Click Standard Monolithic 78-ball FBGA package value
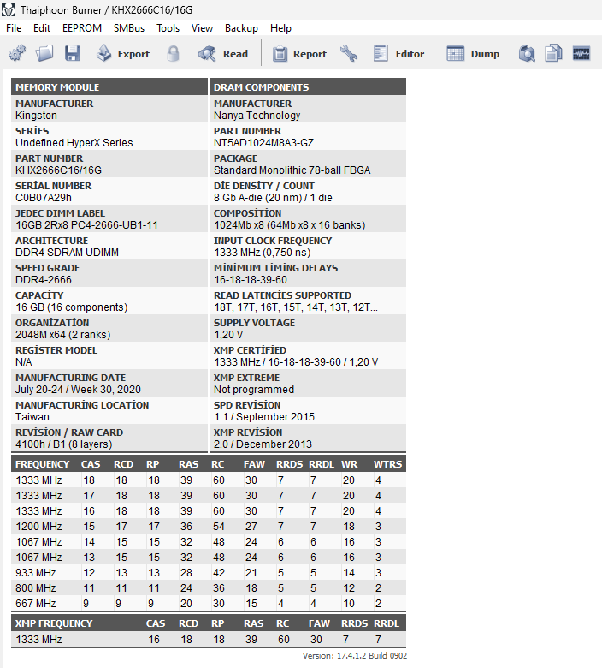 point(292,170)
